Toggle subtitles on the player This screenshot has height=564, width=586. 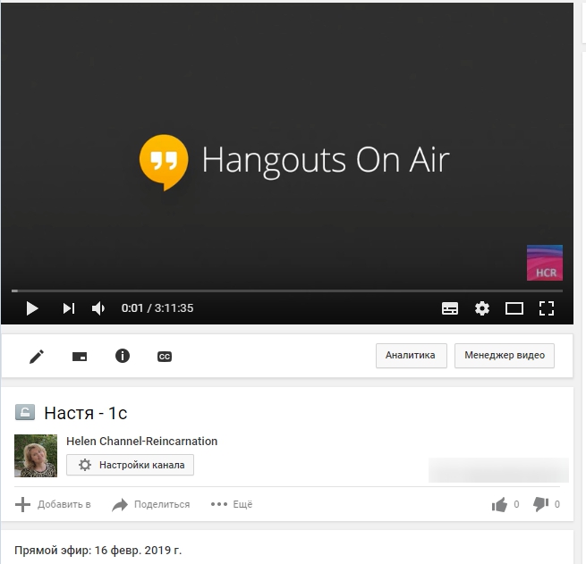[x=450, y=308]
